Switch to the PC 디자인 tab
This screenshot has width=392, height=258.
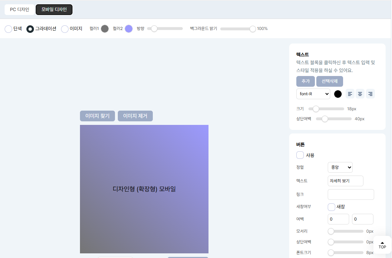20,10
